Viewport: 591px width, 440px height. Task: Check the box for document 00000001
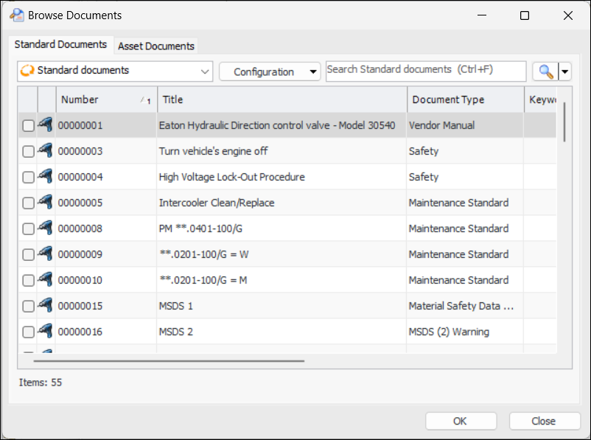pyautogui.click(x=28, y=126)
